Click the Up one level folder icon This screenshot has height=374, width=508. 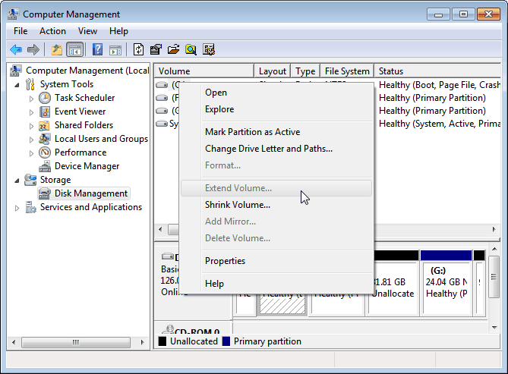[x=57, y=50]
